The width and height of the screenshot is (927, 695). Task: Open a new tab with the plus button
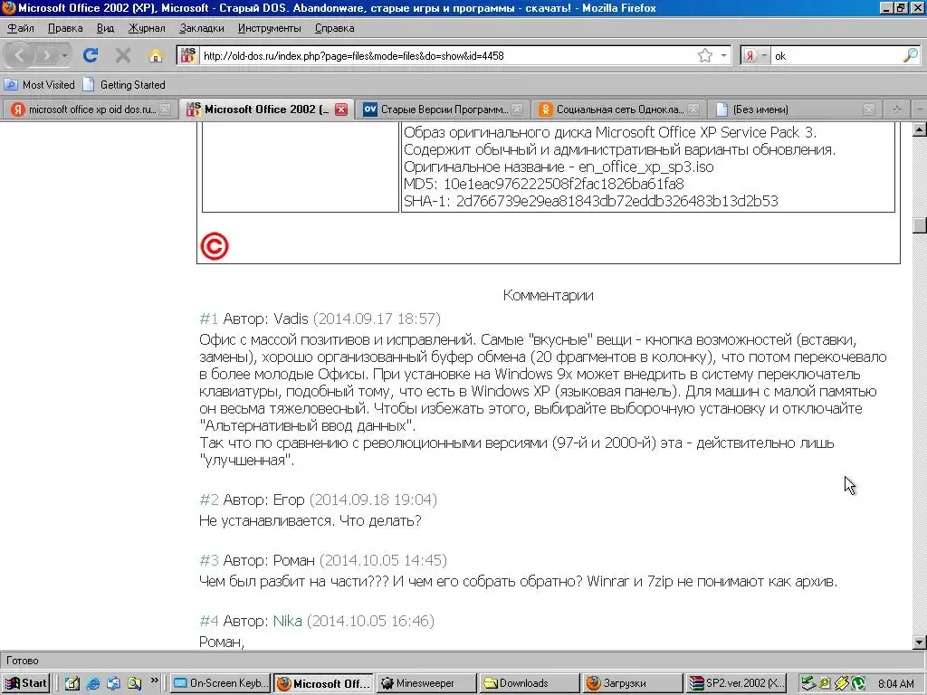(897, 109)
